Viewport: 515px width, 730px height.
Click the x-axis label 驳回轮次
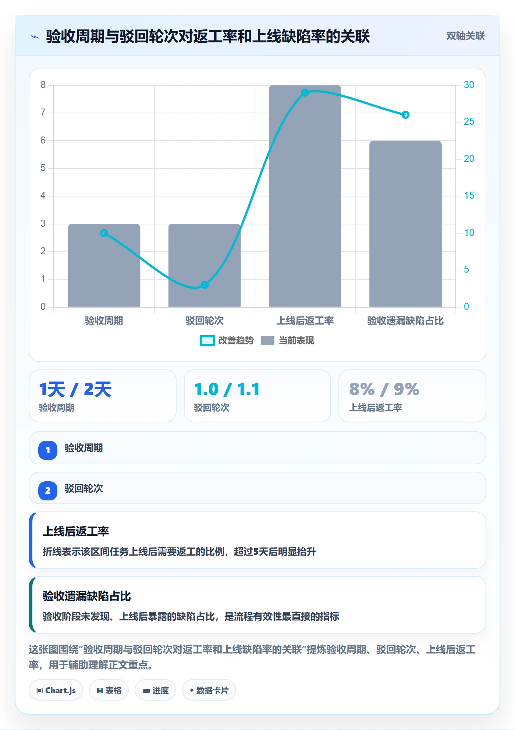pos(205,321)
